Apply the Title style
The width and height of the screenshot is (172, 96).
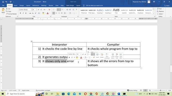pyautogui.click(x=116, y=11)
